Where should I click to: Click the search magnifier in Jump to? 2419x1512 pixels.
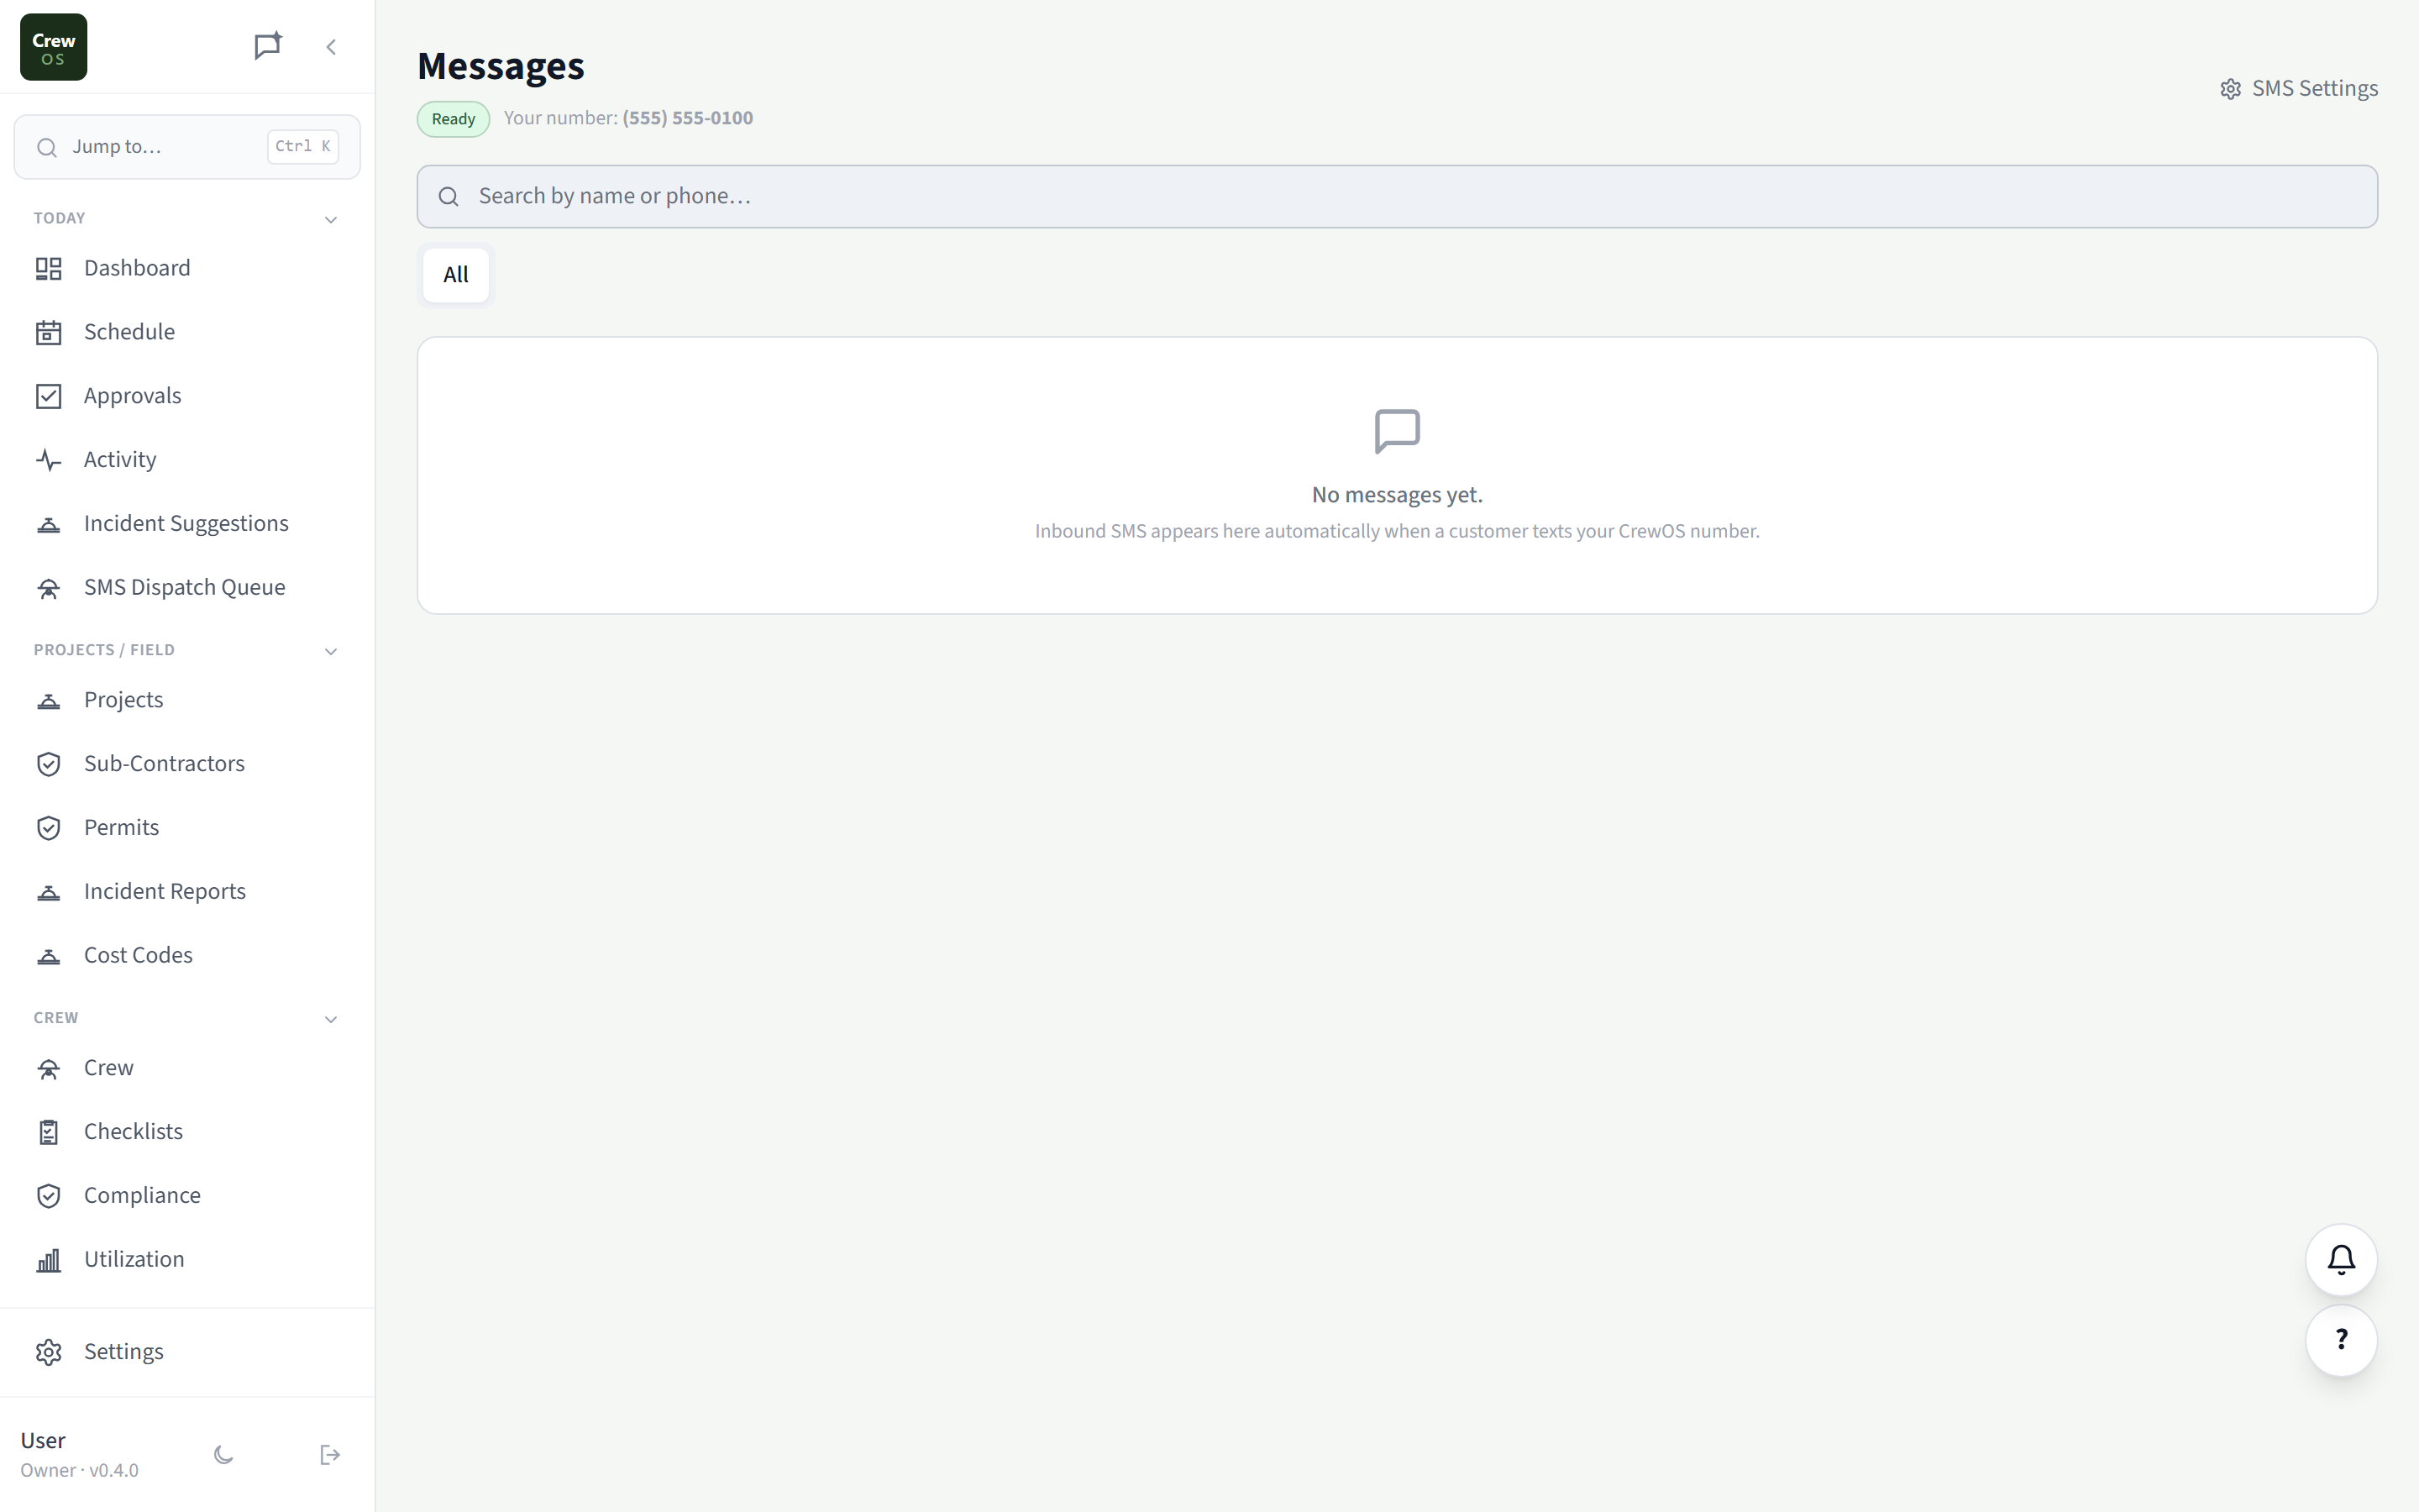tap(47, 148)
